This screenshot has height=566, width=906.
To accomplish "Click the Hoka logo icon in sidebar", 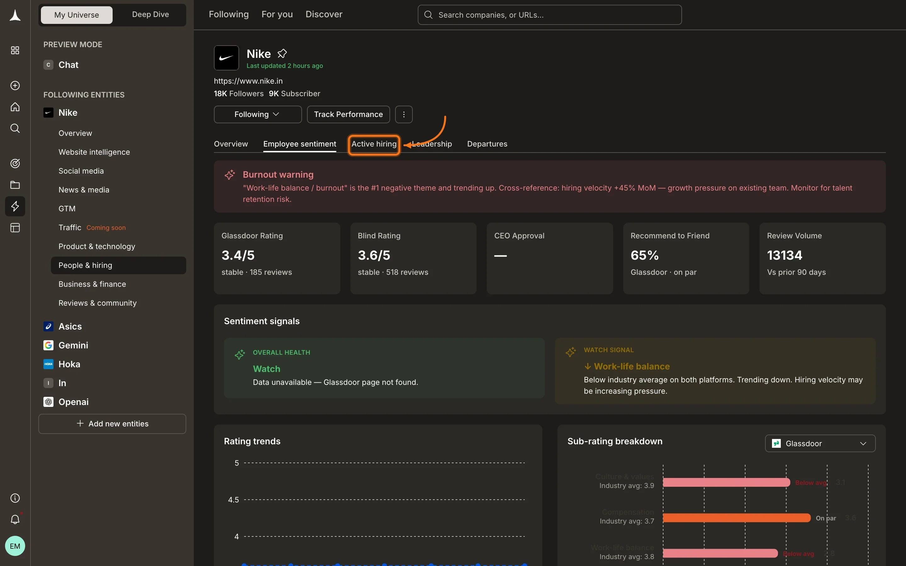I will coord(48,364).
